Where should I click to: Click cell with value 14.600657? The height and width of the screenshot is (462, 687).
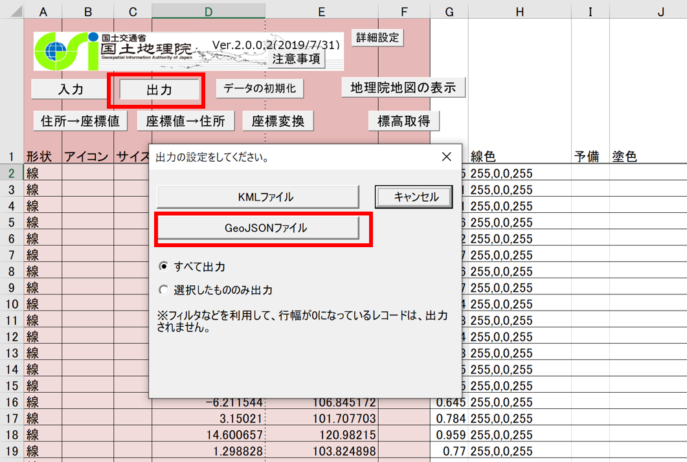[208, 435]
